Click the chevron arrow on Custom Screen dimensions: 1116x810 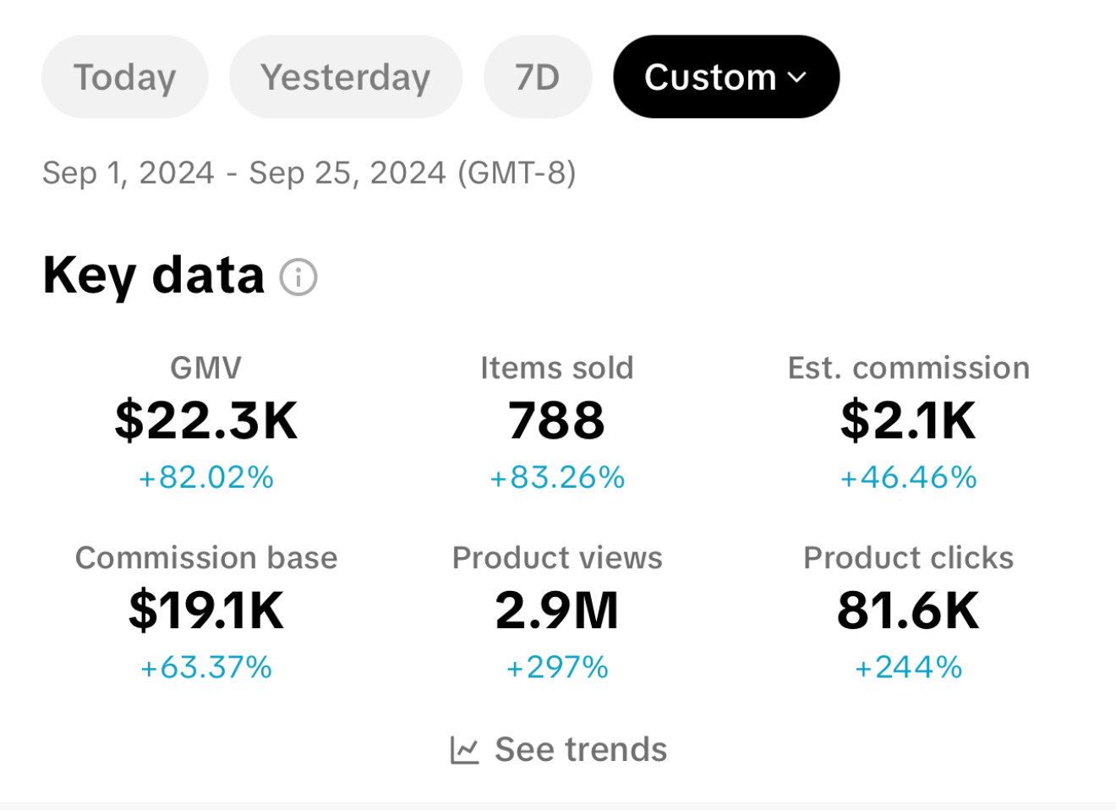(797, 77)
